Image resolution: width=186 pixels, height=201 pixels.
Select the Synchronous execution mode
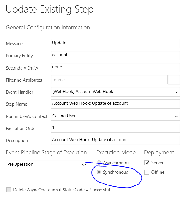point(99,172)
